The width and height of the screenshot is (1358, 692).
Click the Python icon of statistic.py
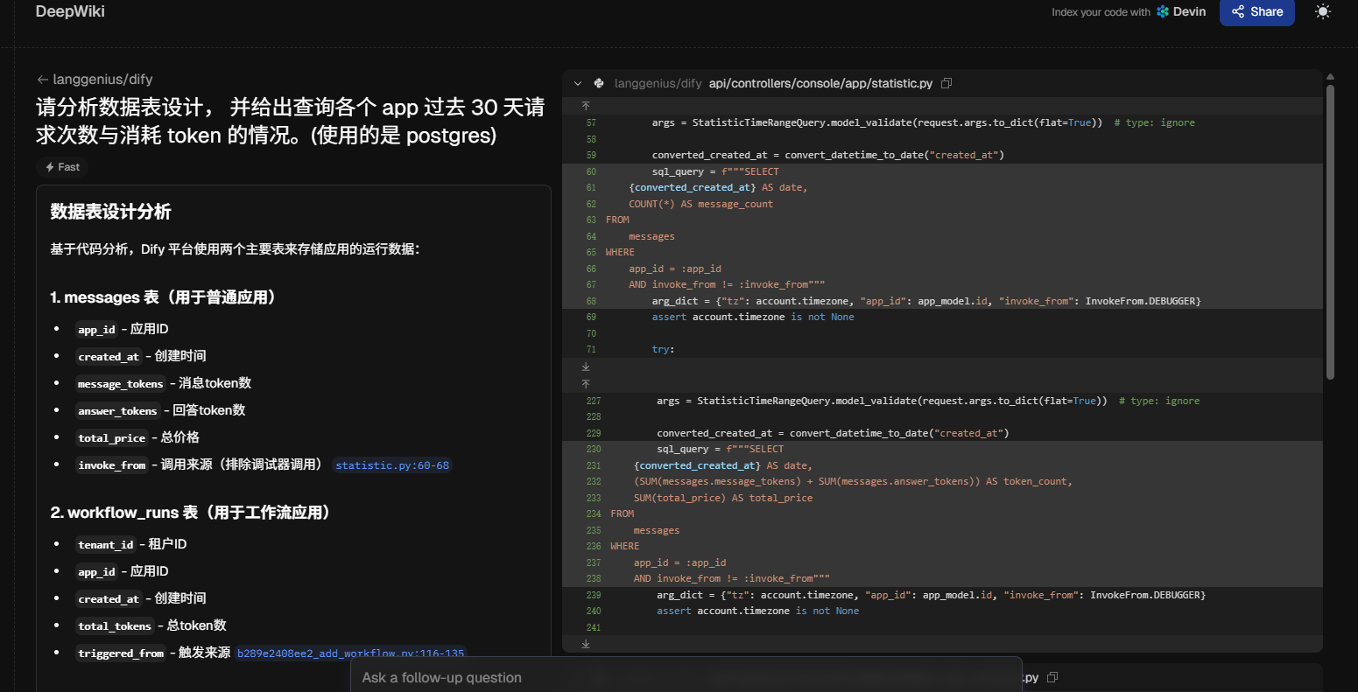(599, 84)
